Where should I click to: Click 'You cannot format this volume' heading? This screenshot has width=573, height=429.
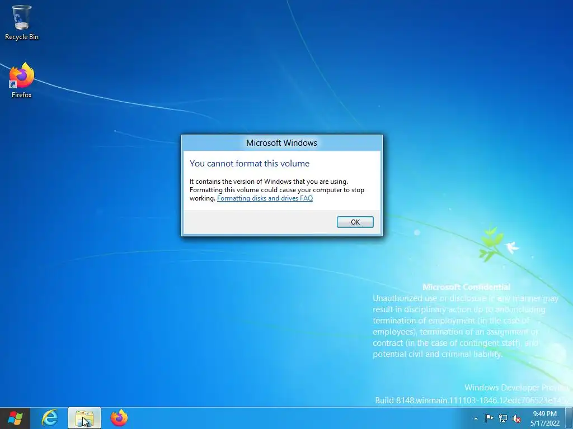point(249,164)
